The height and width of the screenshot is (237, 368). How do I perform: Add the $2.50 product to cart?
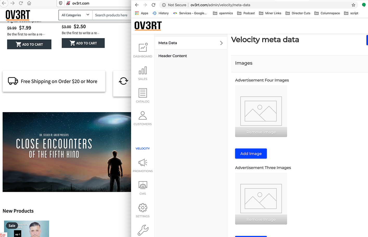click(x=83, y=43)
